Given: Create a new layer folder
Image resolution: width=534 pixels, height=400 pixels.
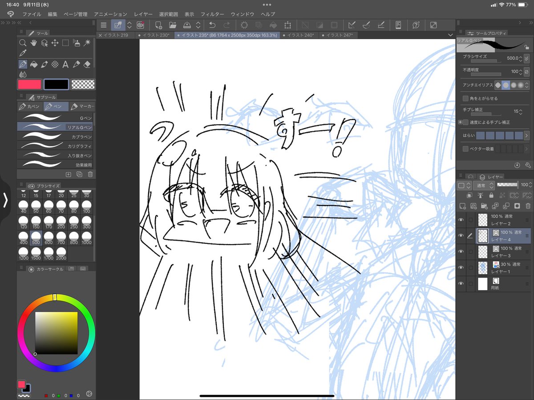Looking at the screenshot, I should 485,206.
